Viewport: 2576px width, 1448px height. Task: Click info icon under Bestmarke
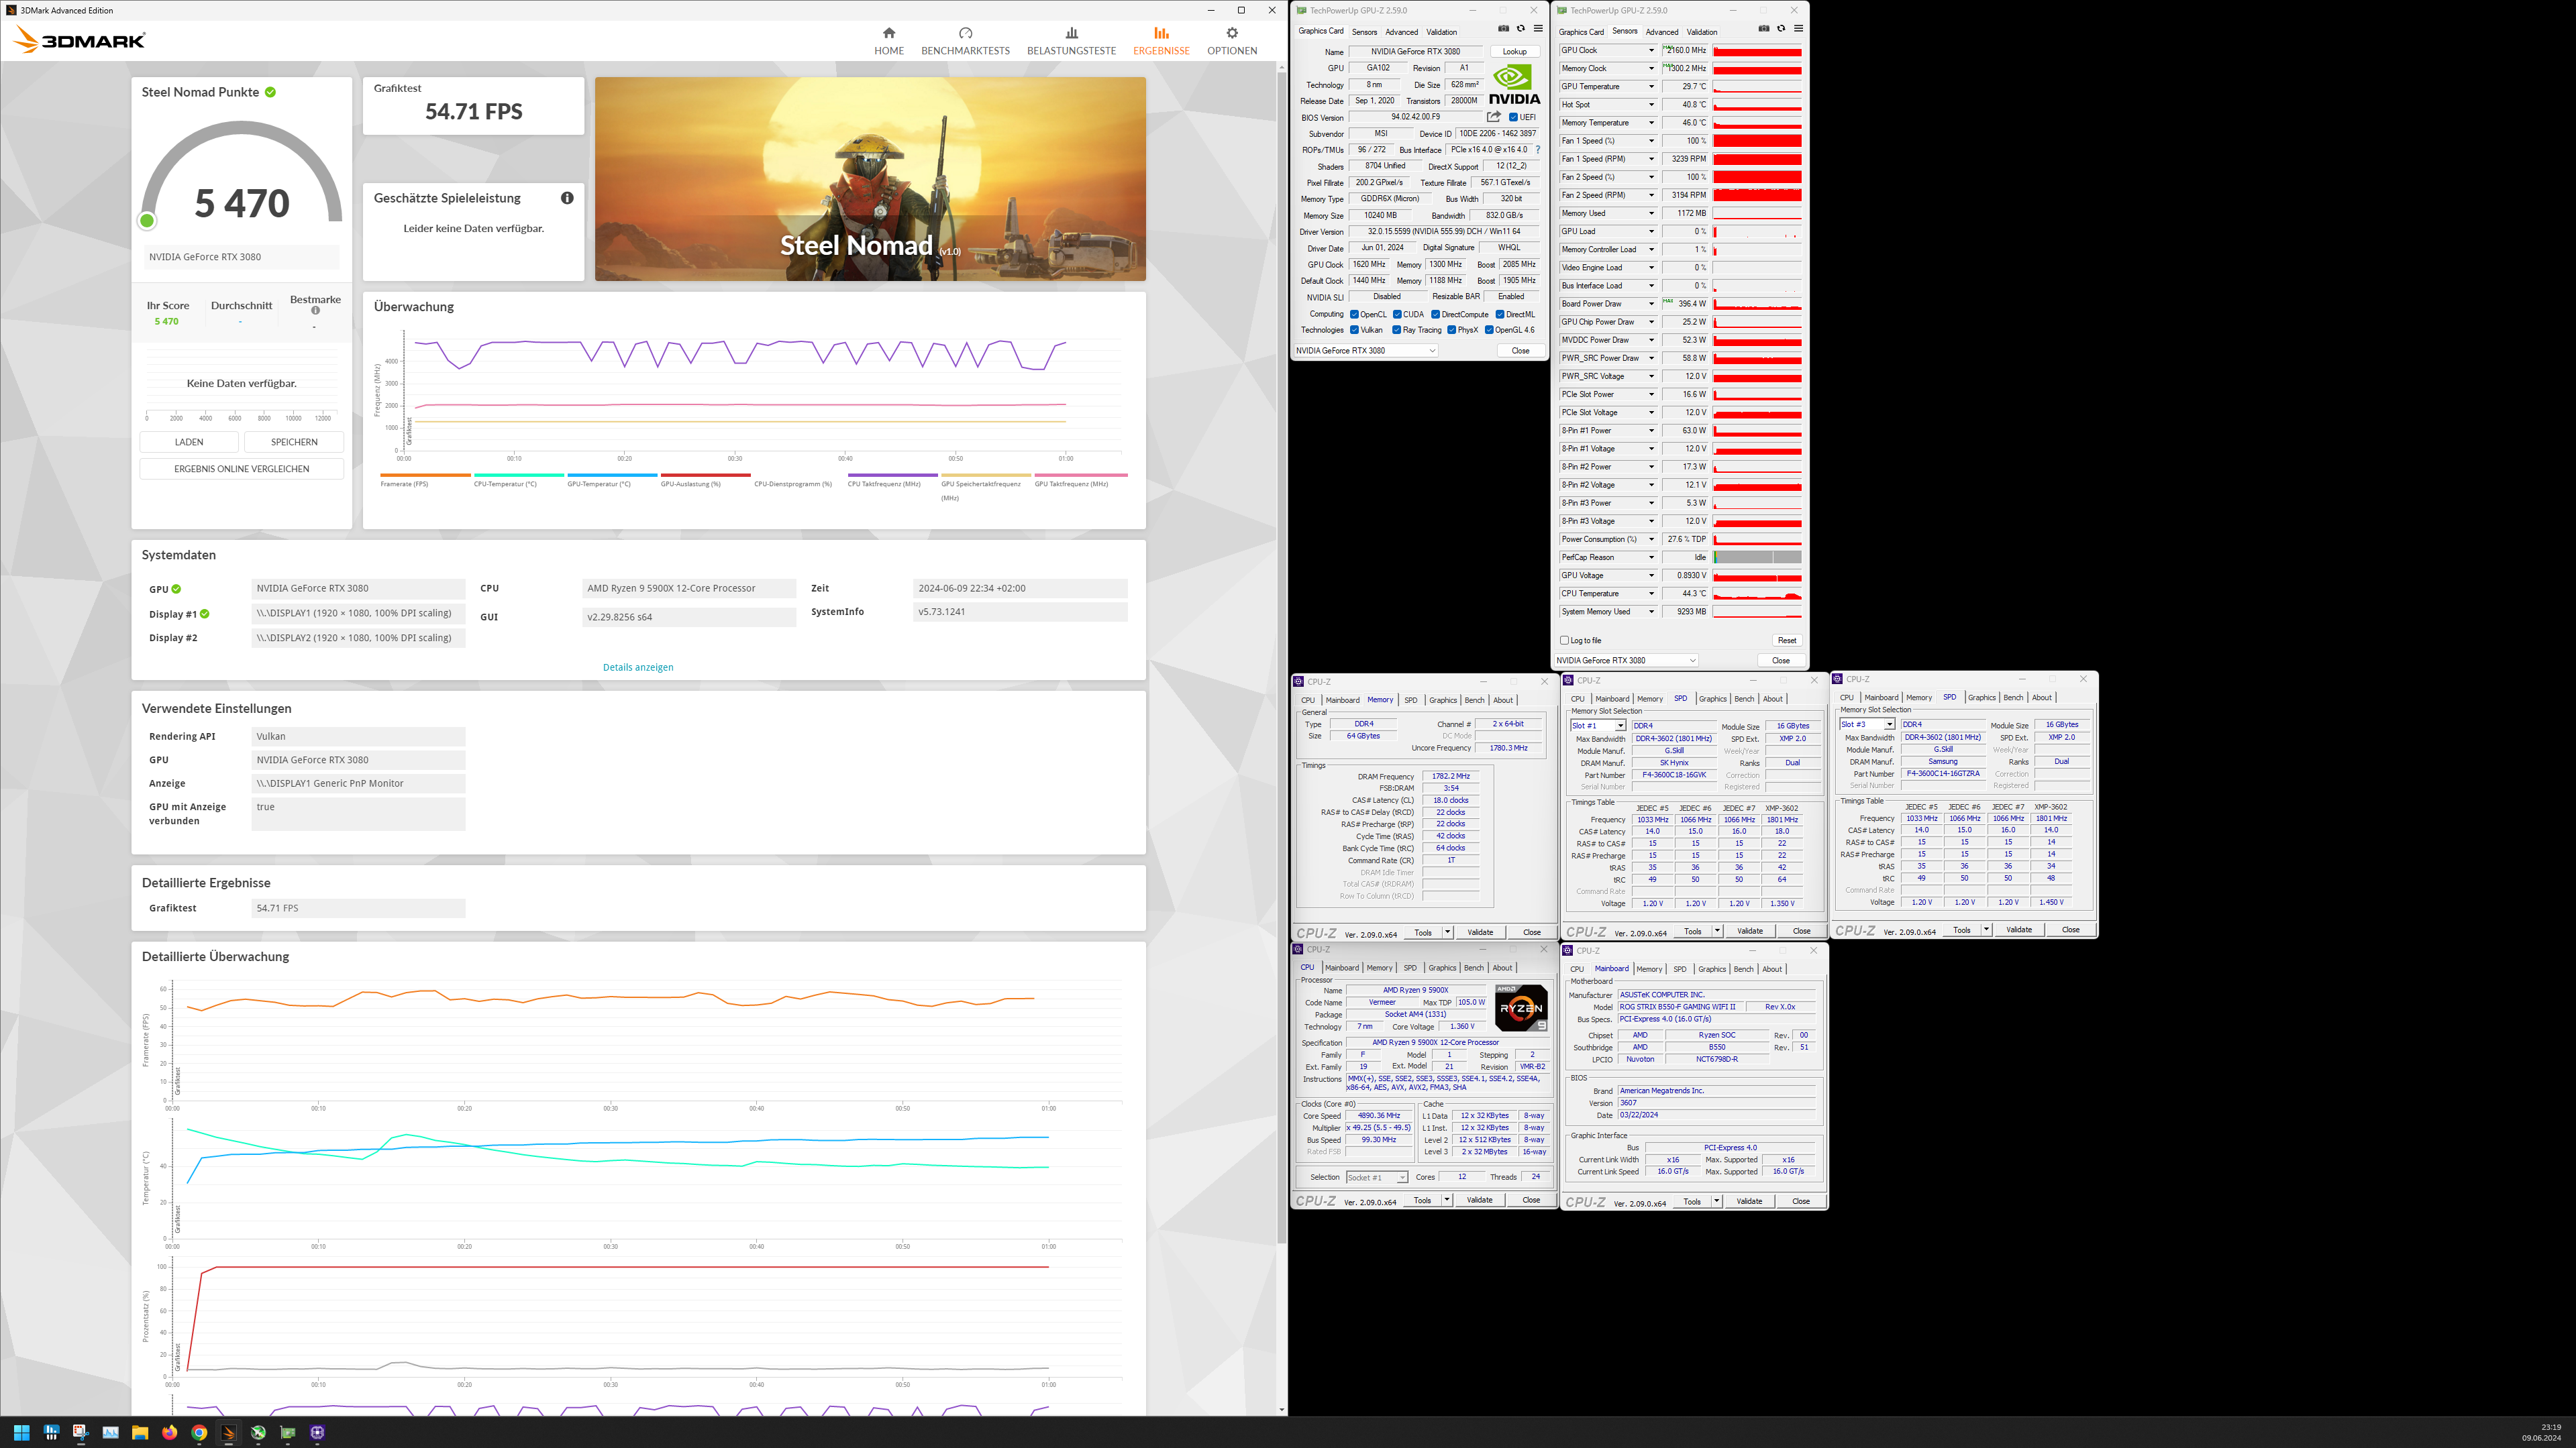(x=315, y=311)
